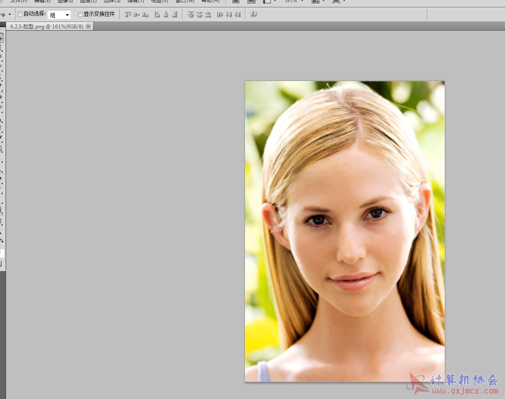Screen dimensions: 505x399
Task: Click the Auto-Align Layers icon
Action: 254,14
